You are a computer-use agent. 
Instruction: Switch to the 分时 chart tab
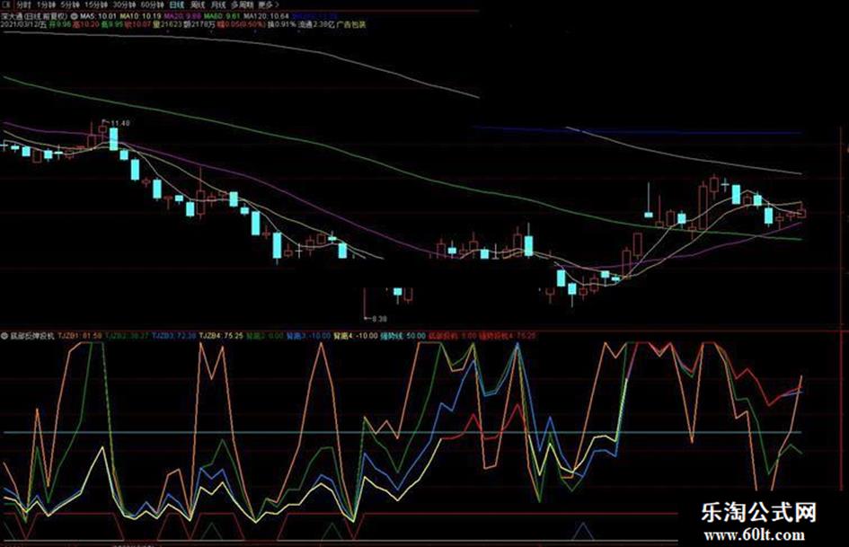pos(24,4)
